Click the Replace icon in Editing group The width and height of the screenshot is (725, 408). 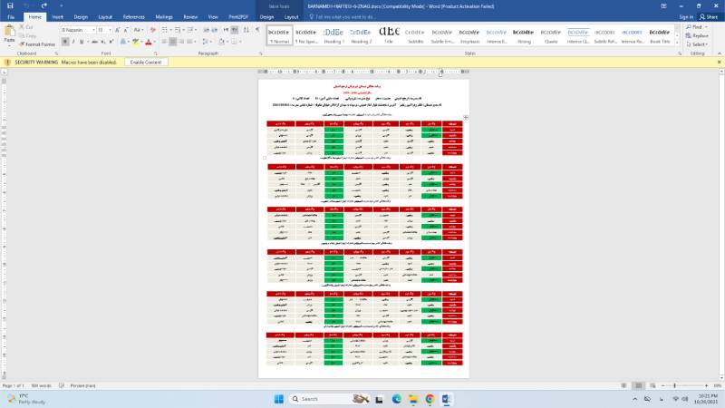point(697,35)
